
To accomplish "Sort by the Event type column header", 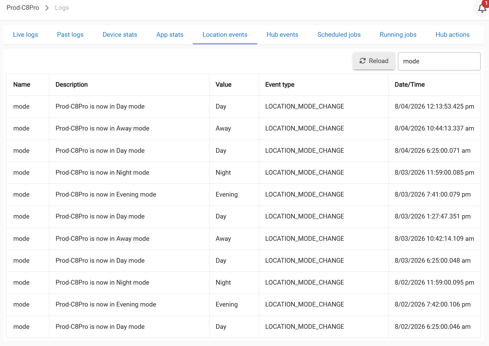I will click(280, 85).
